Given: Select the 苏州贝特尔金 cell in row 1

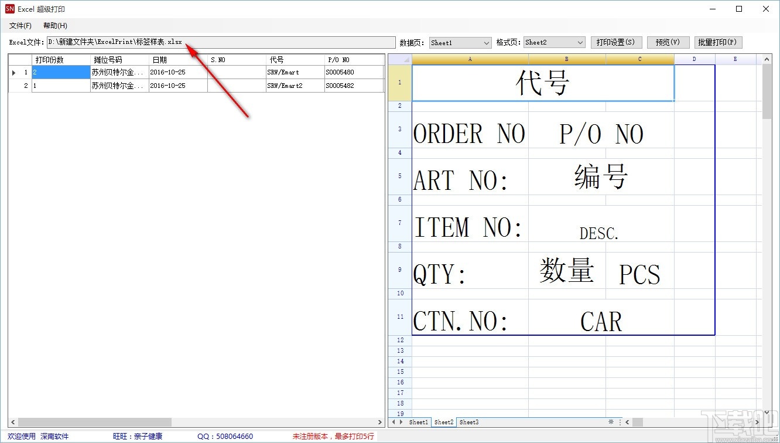Looking at the screenshot, I should [119, 72].
